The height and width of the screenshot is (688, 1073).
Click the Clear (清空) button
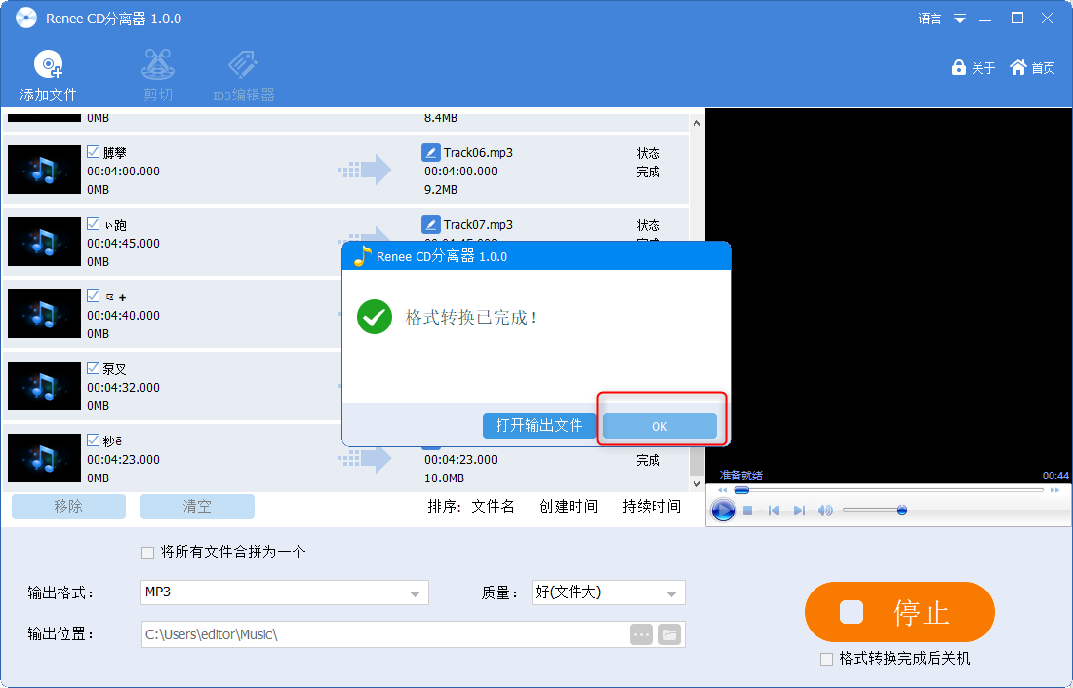click(x=197, y=507)
